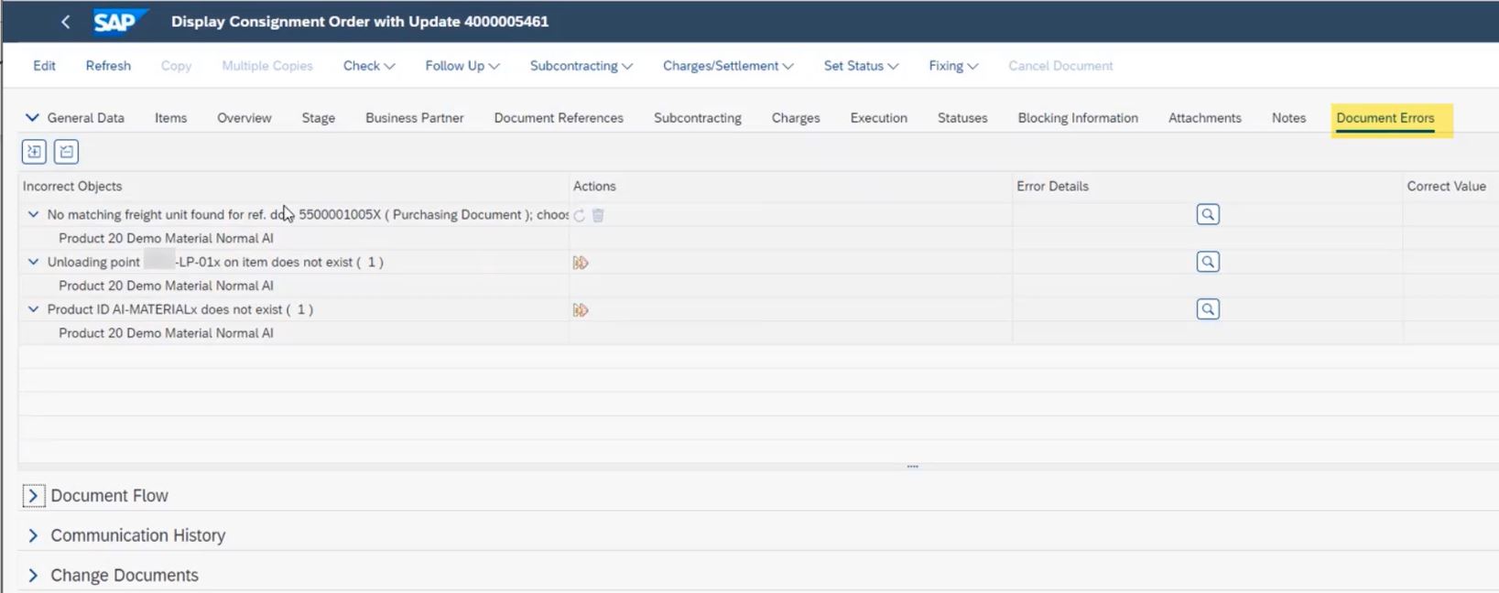This screenshot has width=1499, height=593.
Task: Click the collapse all nodes icon
Action: 66,152
